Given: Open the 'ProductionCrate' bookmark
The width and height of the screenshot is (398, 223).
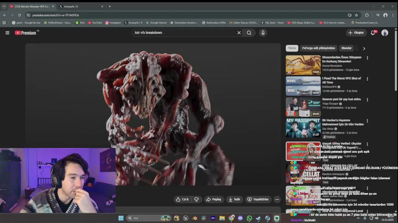Looking at the screenshot, I should click(365, 23).
